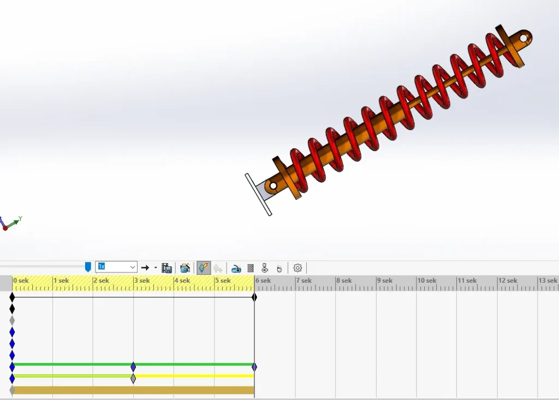
Task: Select blue key at 3 sek on green bar
Action: (x=133, y=367)
